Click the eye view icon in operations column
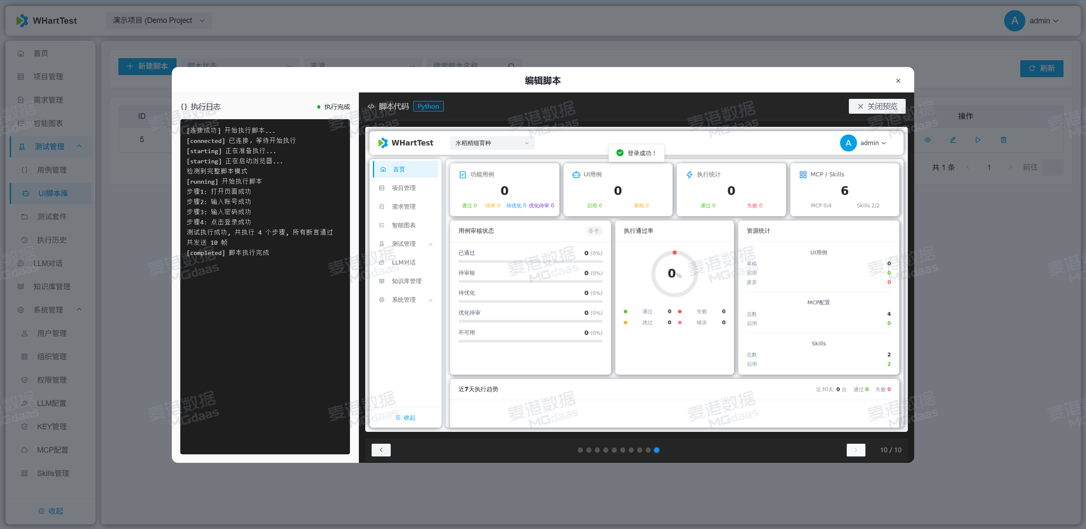 click(x=927, y=140)
